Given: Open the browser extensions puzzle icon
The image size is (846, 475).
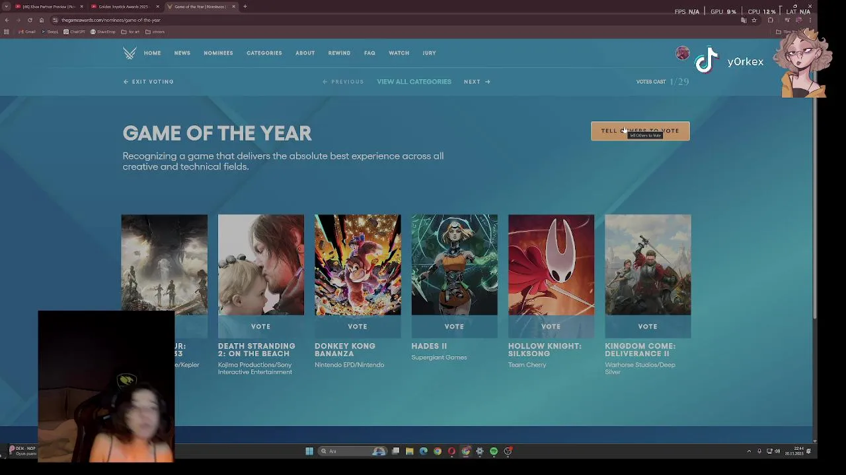Looking at the screenshot, I should coord(770,20).
